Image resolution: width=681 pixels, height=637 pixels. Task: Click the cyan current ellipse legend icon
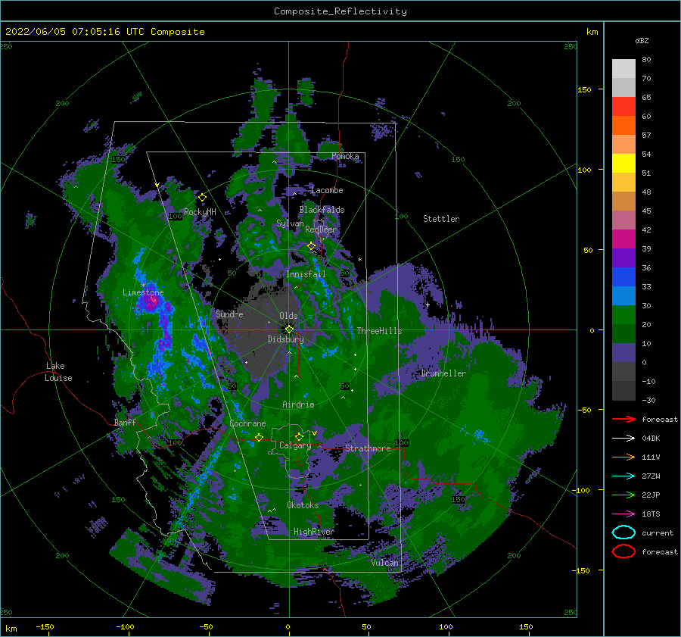click(x=623, y=532)
